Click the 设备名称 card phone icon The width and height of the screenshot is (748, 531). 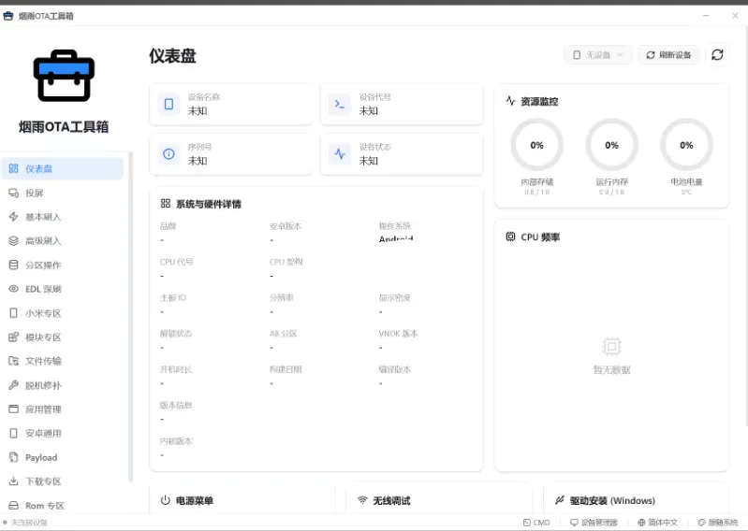coord(169,105)
